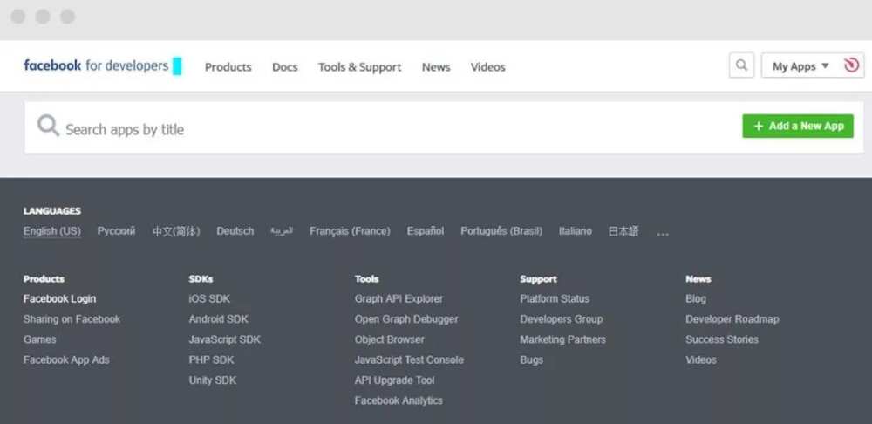Click the facebook for developers logo

tap(96, 65)
